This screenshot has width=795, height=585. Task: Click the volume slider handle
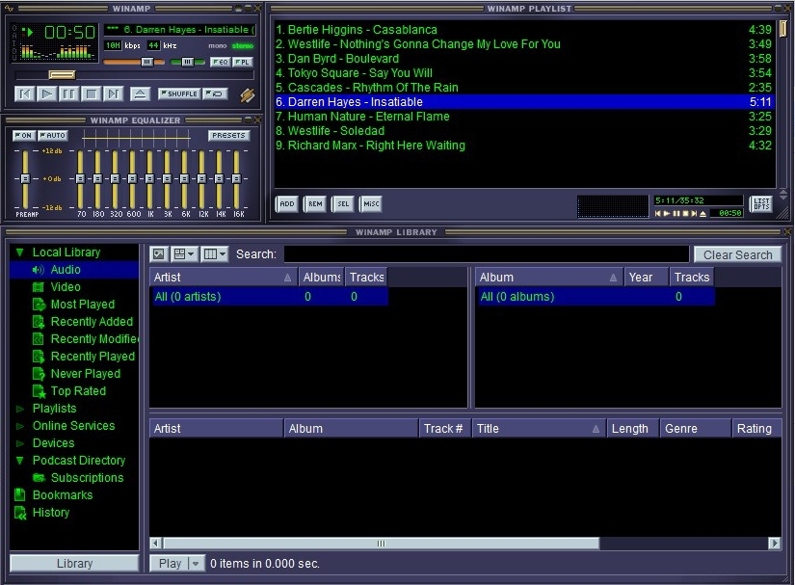point(146,62)
